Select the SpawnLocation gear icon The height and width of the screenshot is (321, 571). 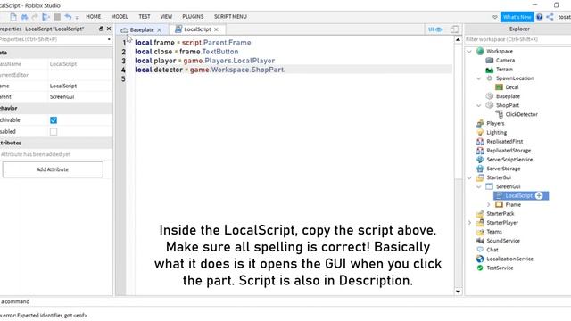pos(490,78)
